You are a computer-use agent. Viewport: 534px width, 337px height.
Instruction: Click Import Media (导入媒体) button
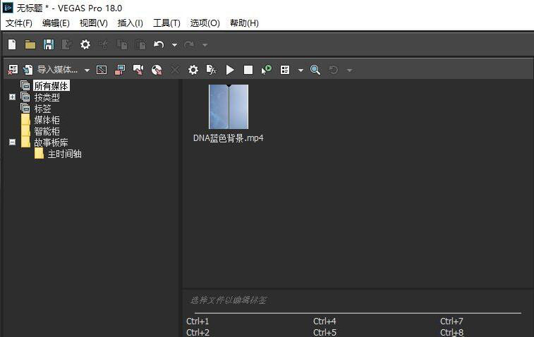(x=50, y=70)
